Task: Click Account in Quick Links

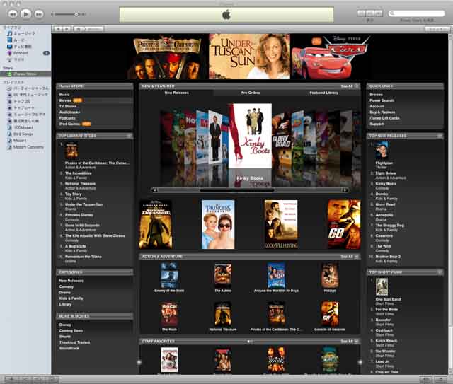Action: point(377,106)
